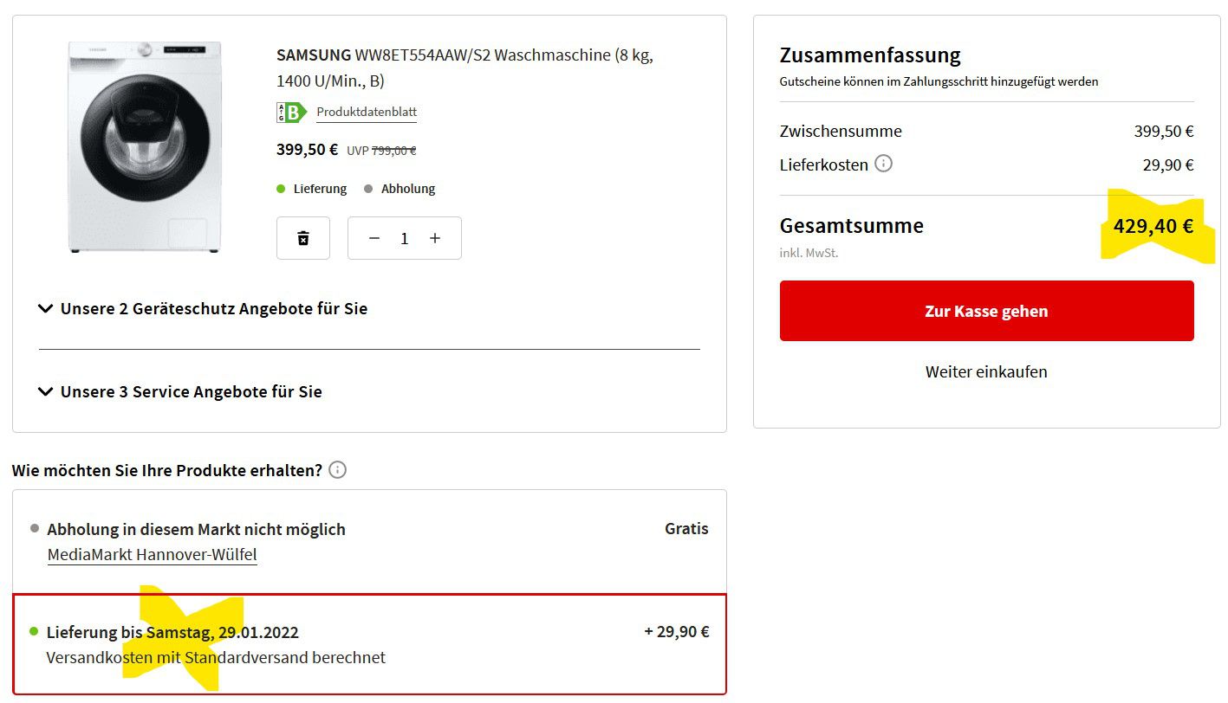The width and height of the screenshot is (1228, 703).
Task: Click the grey Abholung availability dot
Action: [x=368, y=188]
